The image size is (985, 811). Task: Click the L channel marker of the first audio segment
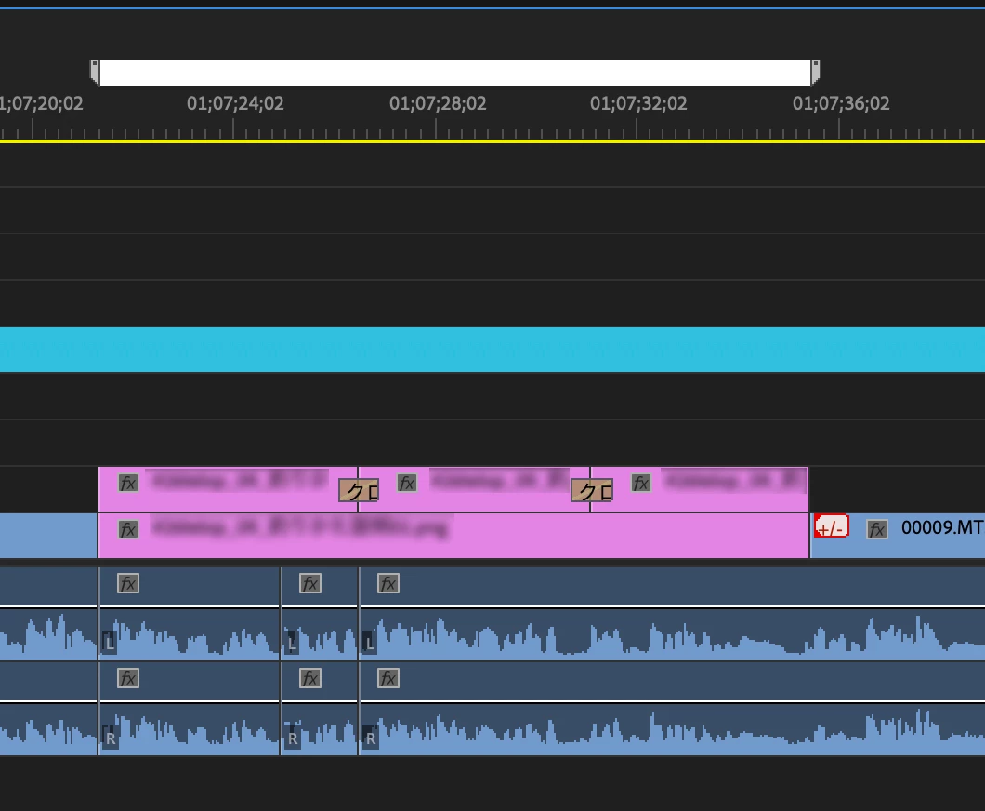[x=110, y=643]
